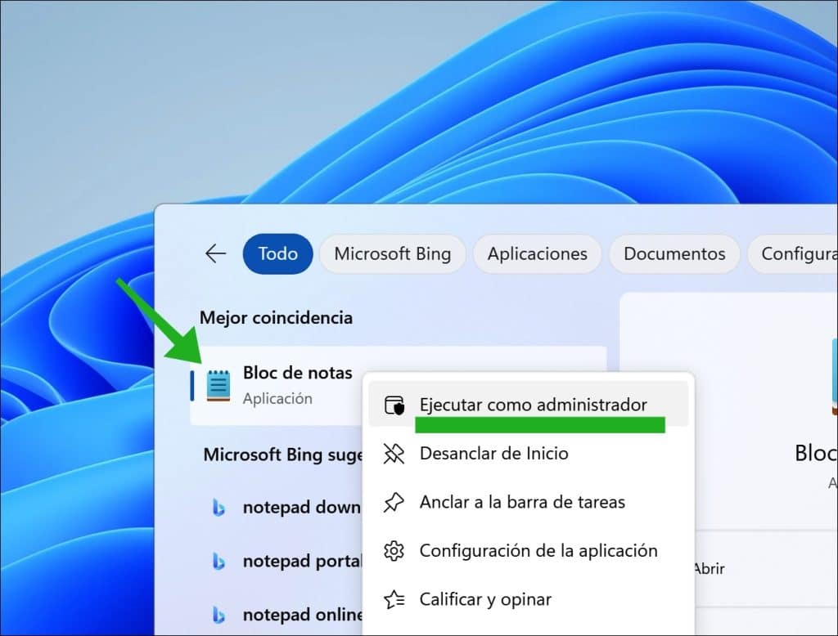Screen dimensions: 838x636
Task: Switch to the Microsoft Bing tab
Action: tap(393, 253)
